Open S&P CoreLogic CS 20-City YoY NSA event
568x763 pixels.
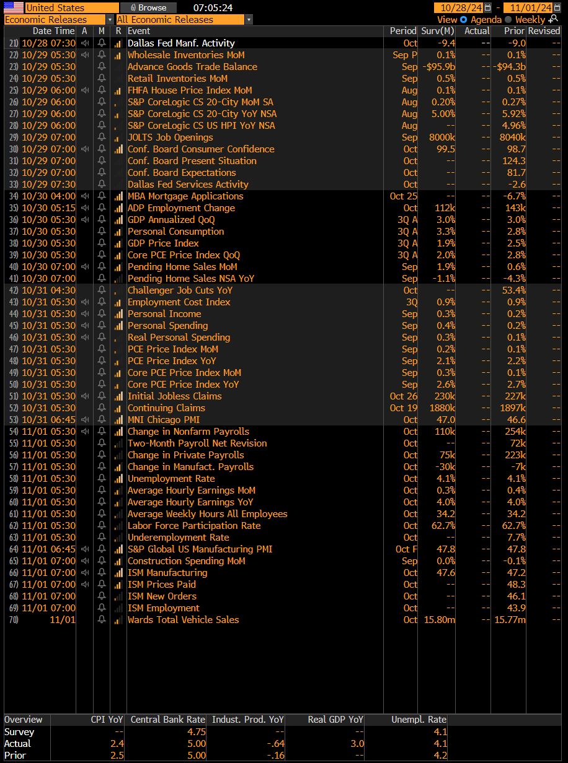pos(202,114)
